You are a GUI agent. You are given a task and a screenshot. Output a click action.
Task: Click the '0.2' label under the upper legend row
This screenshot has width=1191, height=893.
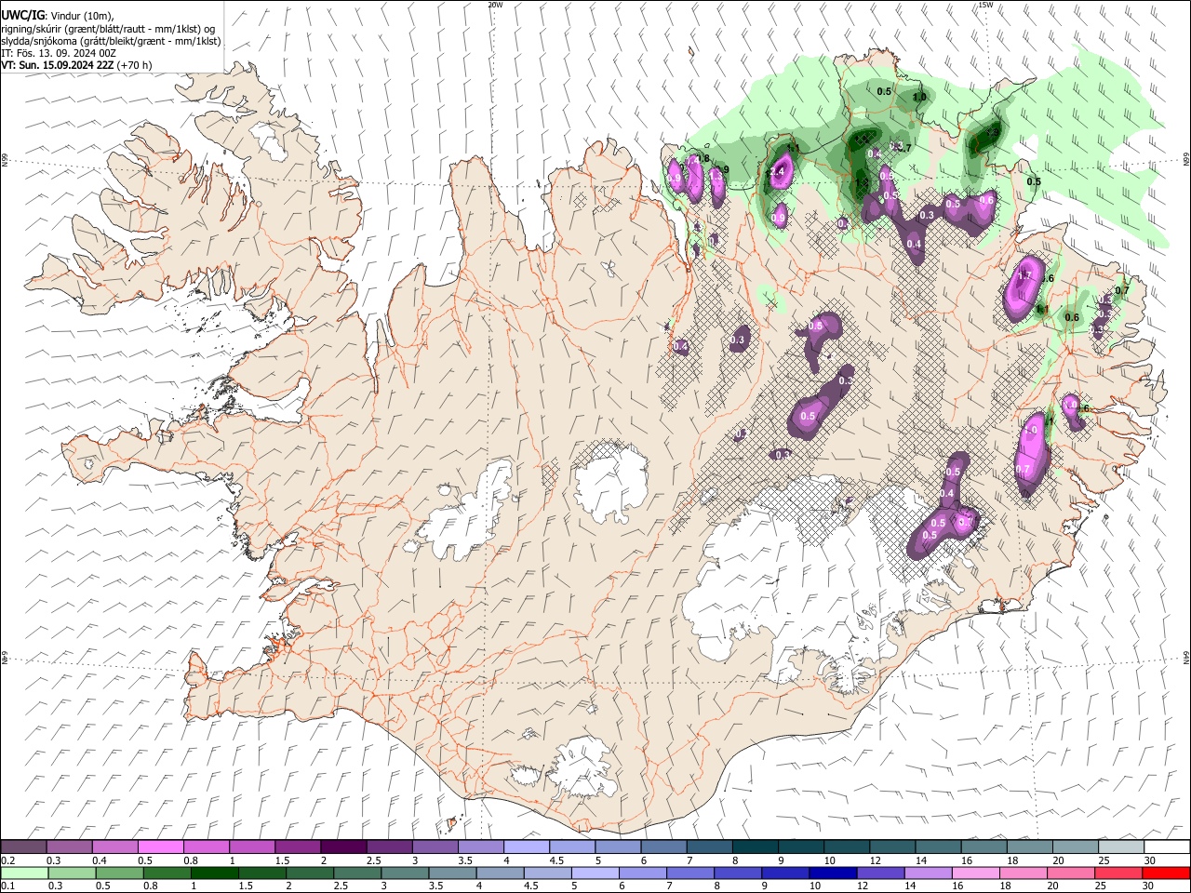(7, 860)
